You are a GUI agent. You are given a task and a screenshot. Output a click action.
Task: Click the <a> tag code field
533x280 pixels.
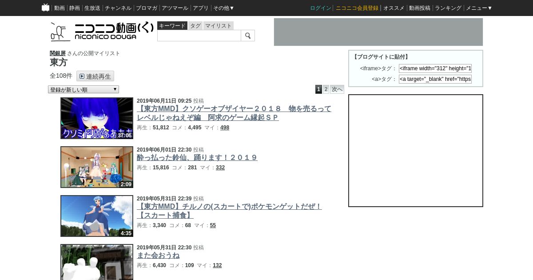pos(435,79)
